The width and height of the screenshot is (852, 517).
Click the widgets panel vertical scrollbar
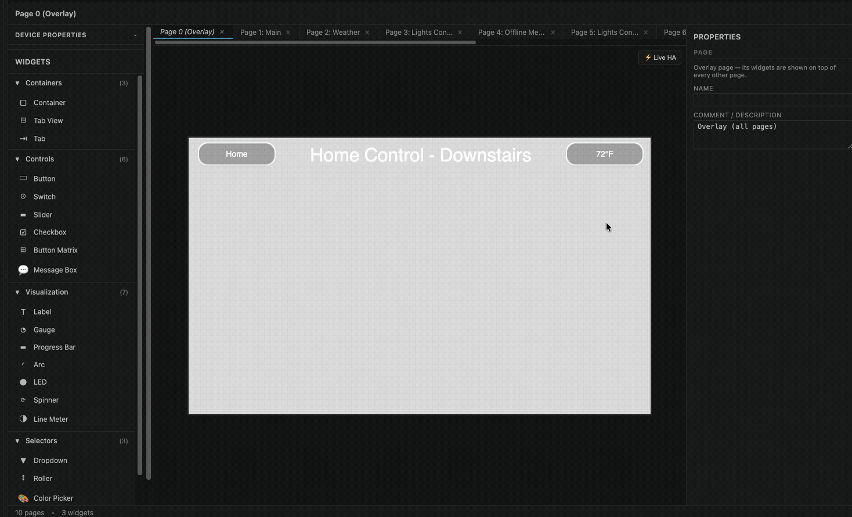(140, 275)
